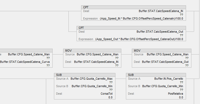Click Dest Buffer.STAT.CalcSpeedCatena_Out in right MOV

coord(165,62)
